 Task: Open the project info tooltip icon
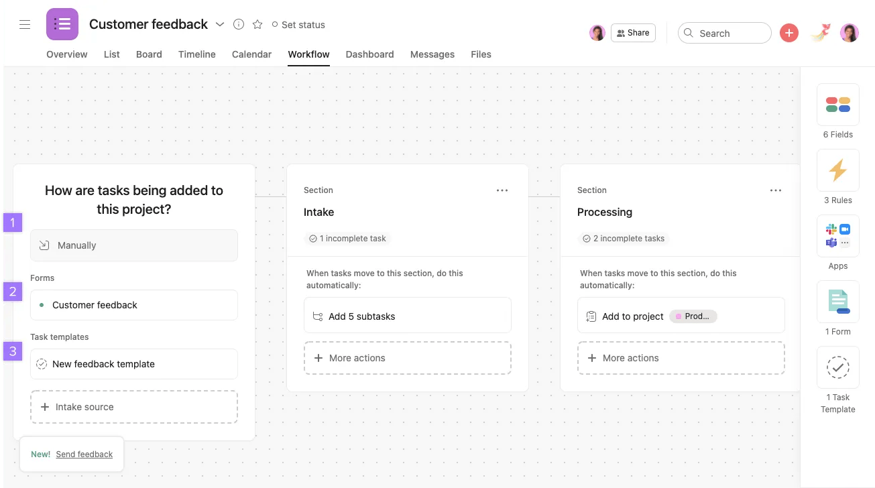tap(238, 23)
